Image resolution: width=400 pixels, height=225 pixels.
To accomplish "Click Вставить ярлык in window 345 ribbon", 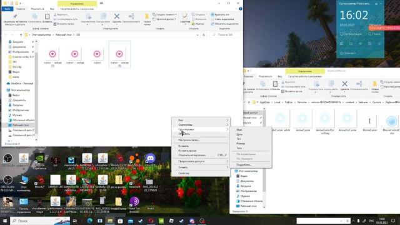I will pos(64,24).
